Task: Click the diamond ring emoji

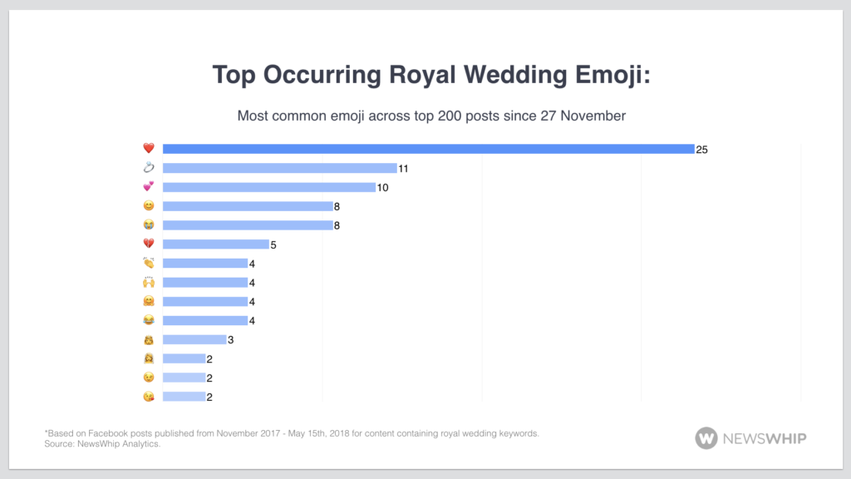Action: (149, 168)
